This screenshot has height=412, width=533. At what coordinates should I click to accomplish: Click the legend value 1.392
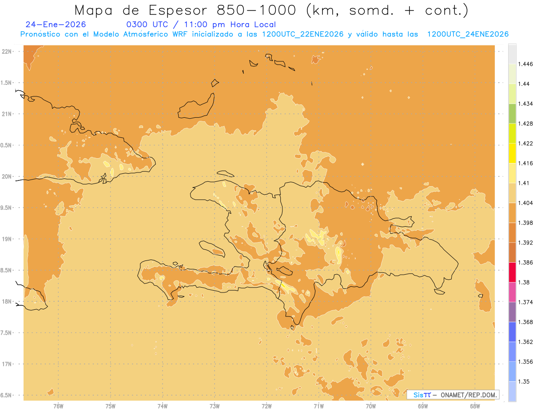point(525,243)
